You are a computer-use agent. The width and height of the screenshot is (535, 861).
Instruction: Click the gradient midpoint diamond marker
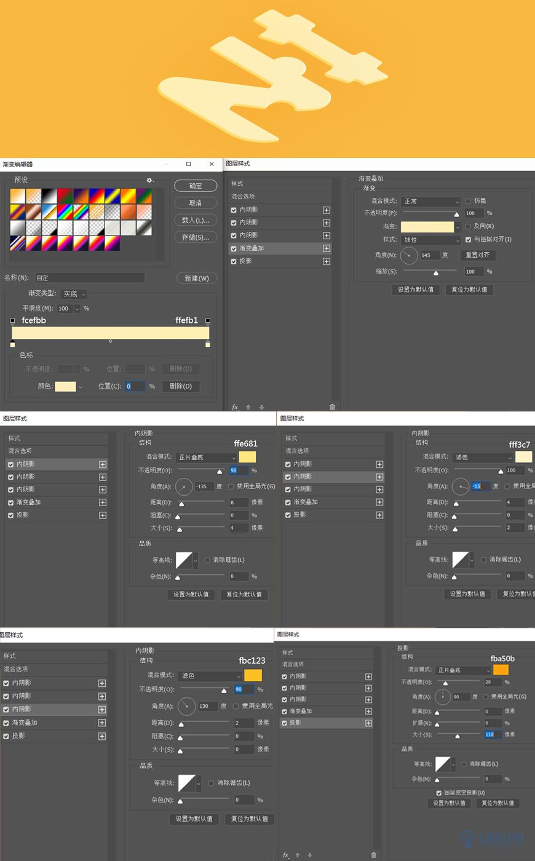coord(110,341)
